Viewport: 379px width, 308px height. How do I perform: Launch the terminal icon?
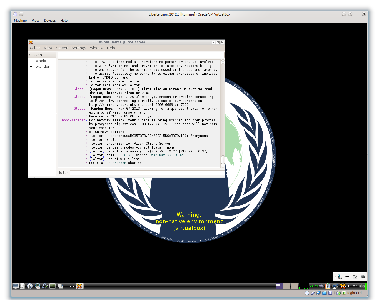coord(53,286)
